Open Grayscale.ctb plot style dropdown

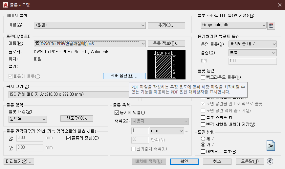(x=234, y=25)
